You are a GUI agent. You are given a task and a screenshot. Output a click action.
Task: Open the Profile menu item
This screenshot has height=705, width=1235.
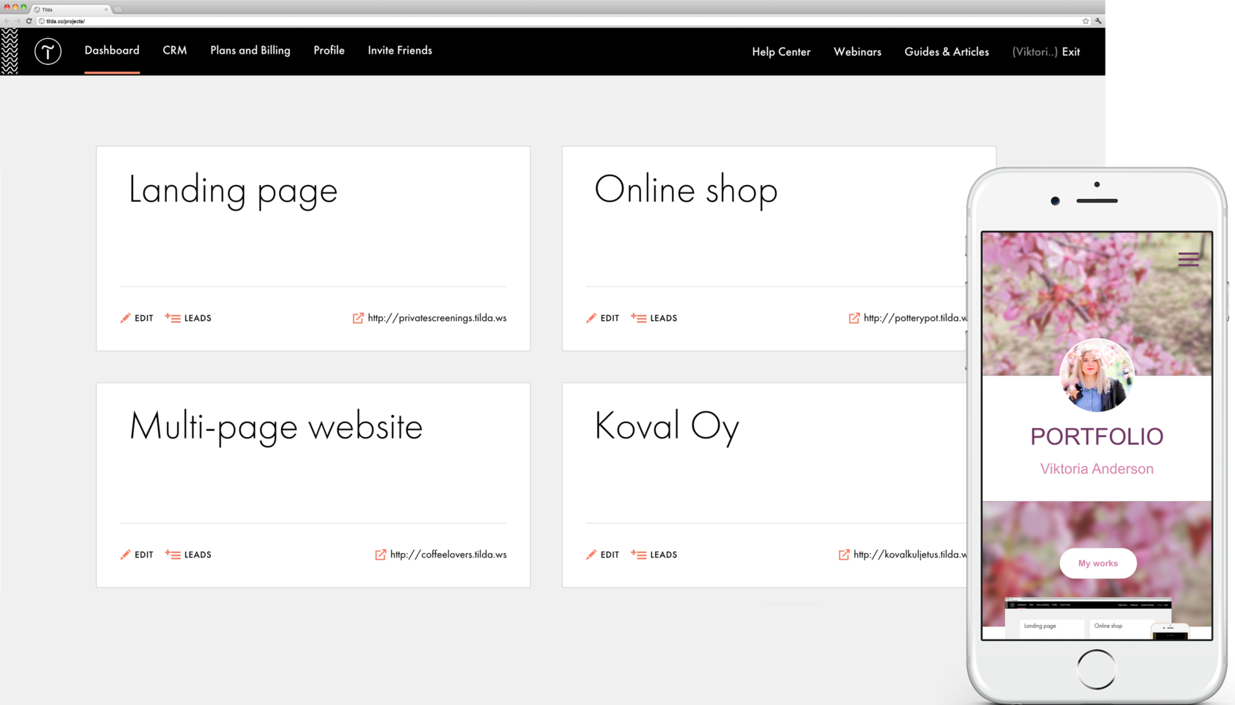[329, 51]
